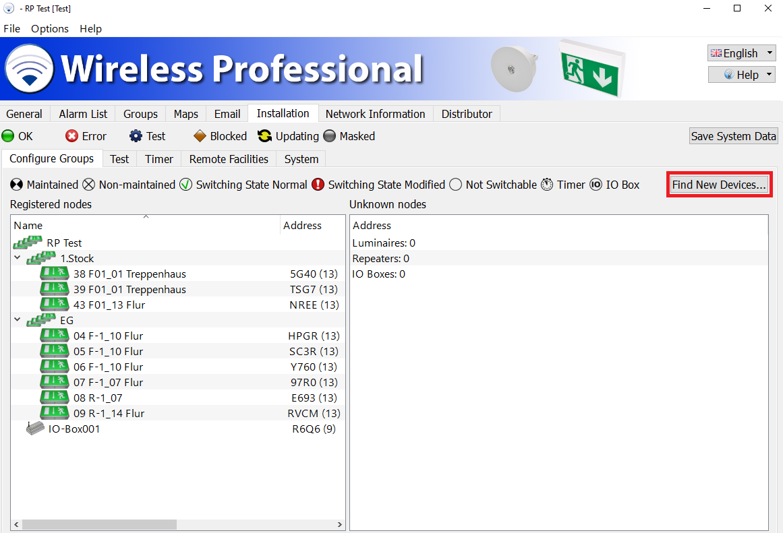783x533 pixels.
Task: Click IO Boxes: 0 in unknown nodes
Action: [x=378, y=274]
